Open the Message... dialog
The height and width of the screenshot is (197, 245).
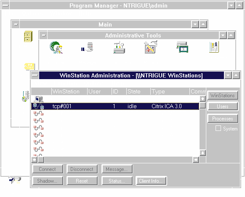coord(117,169)
